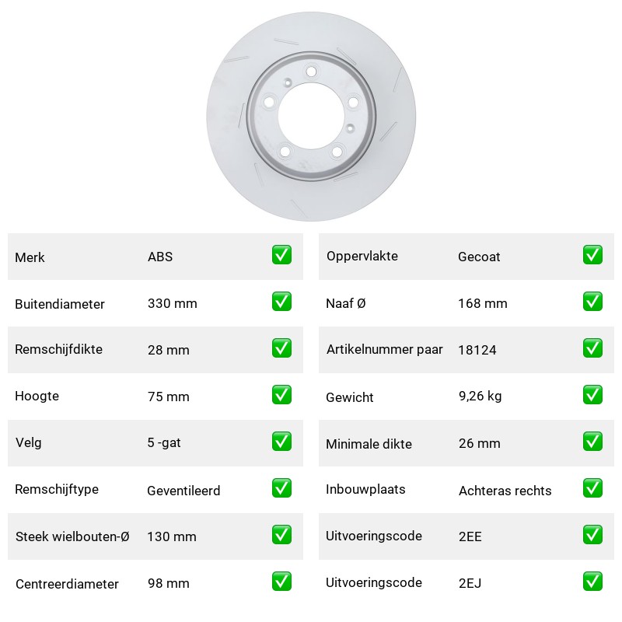Click the check next to Minimale dikte 26 mm
Viewport: 622px width, 622px height.
coord(592,442)
